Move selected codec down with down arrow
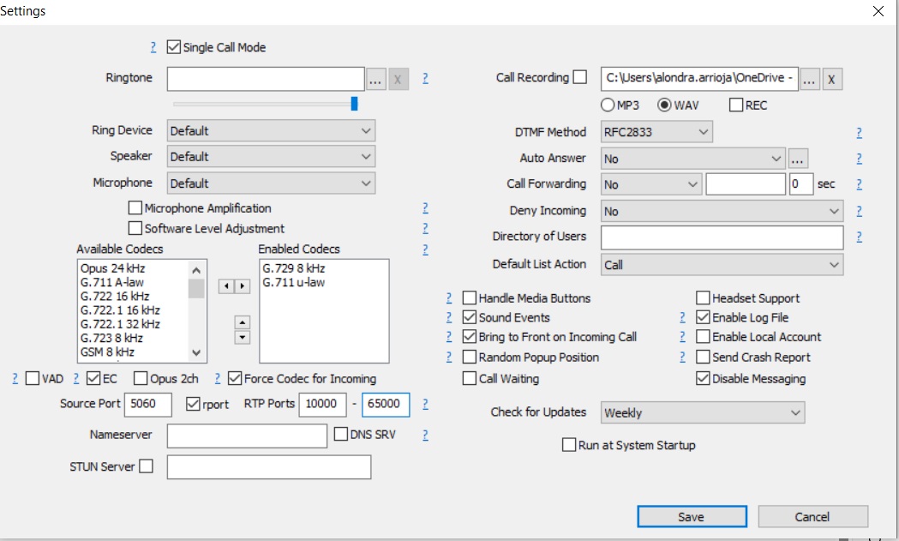899x541 pixels. tap(243, 337)
